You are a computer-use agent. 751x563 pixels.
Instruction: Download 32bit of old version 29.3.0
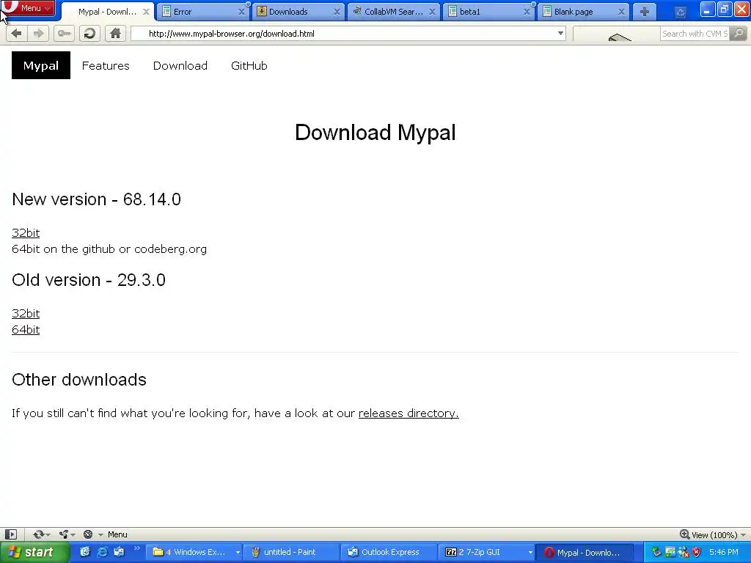click(x=26, y=313)
